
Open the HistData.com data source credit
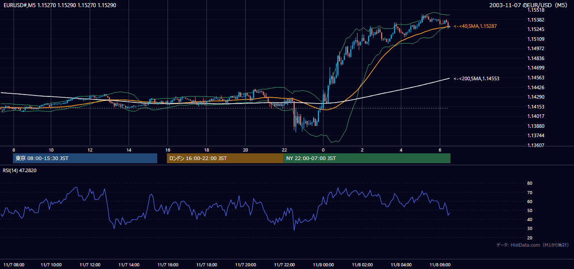(533, 245)
